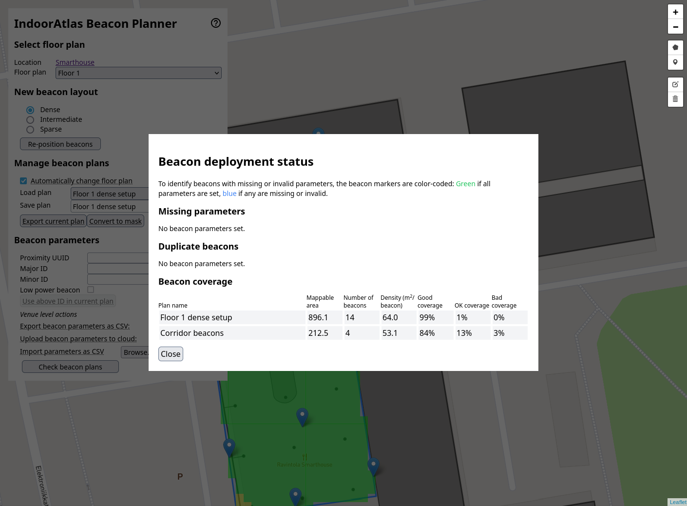
Task: Click the Check beacon plans button
Action: click(x=70, y=367)
